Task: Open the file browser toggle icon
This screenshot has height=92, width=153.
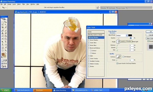Action: (98, 7)
